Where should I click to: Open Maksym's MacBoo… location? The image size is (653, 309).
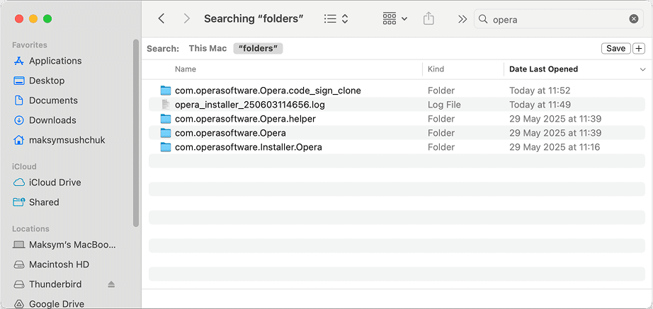click(x=72, y=245)
